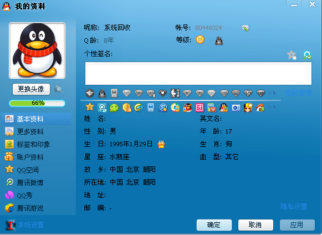The width and height of the screenshot is (322, 235).
Task: Click the Weibo sync icon above the signature box
Action: coord(307,55)
